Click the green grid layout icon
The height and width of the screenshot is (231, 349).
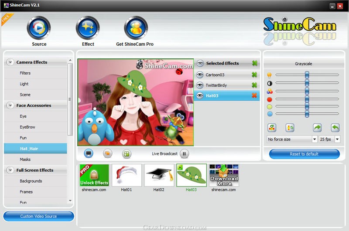127,153
